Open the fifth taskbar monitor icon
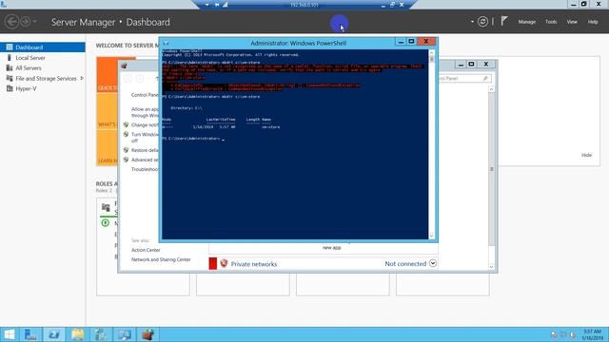609x342 pixels. pos(125,334)
